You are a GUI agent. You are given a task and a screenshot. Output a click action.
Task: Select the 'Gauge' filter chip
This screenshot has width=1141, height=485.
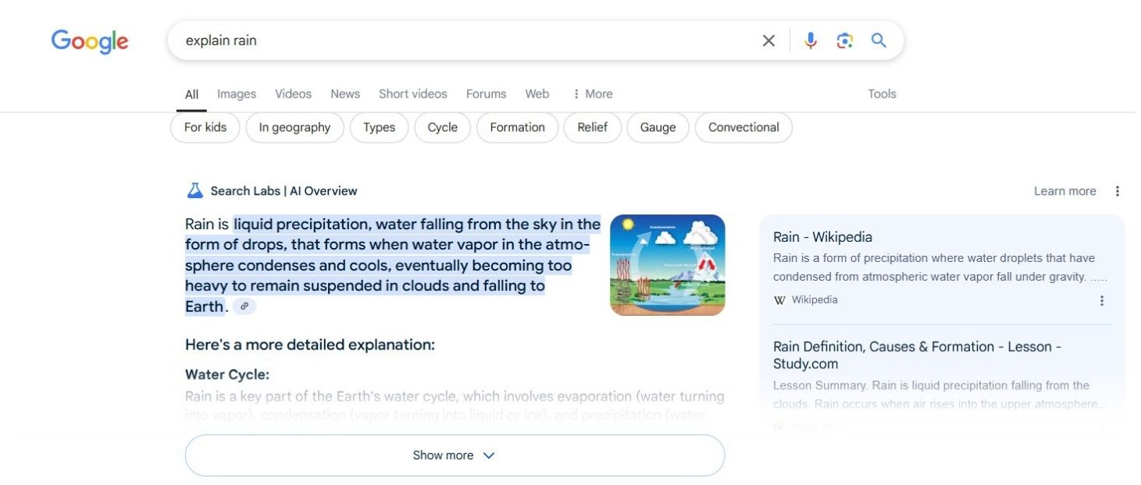tap(658, 128)
